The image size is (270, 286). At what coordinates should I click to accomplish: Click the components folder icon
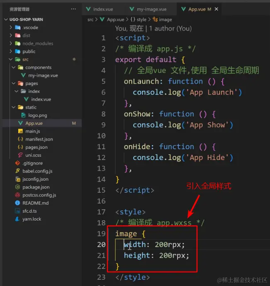coord(21,67)
